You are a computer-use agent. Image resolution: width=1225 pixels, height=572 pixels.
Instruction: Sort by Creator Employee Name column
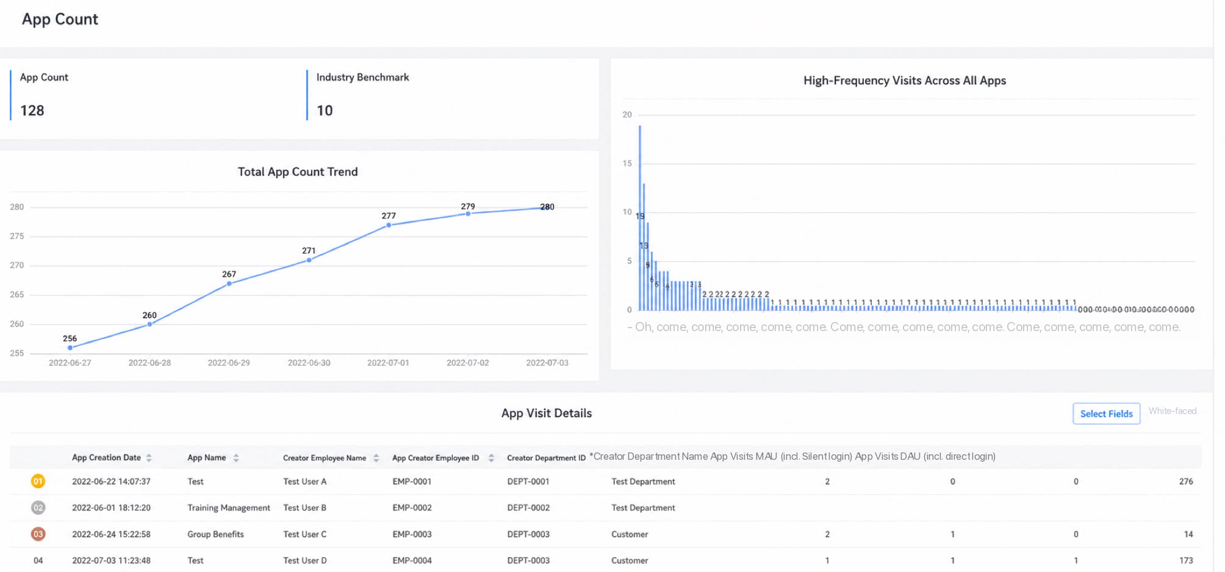376,458
